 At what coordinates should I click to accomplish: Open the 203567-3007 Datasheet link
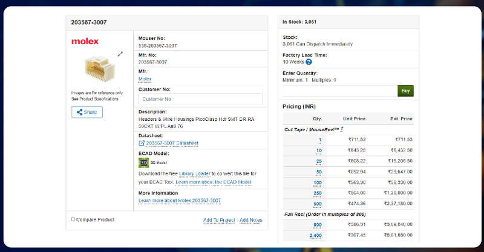[x=172, y=143]
